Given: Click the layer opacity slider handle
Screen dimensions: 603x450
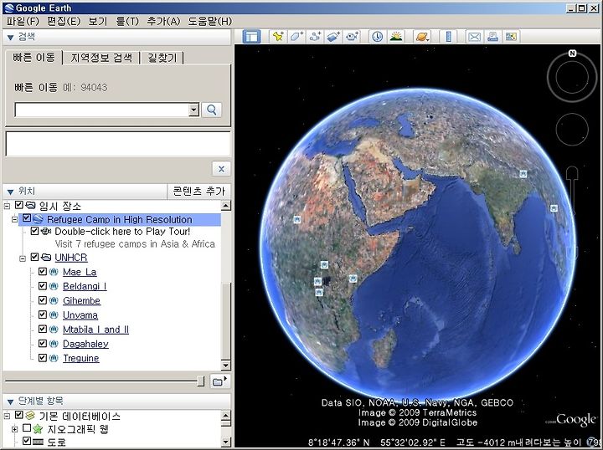Looking at the screenshot, I should pos(200,381).
